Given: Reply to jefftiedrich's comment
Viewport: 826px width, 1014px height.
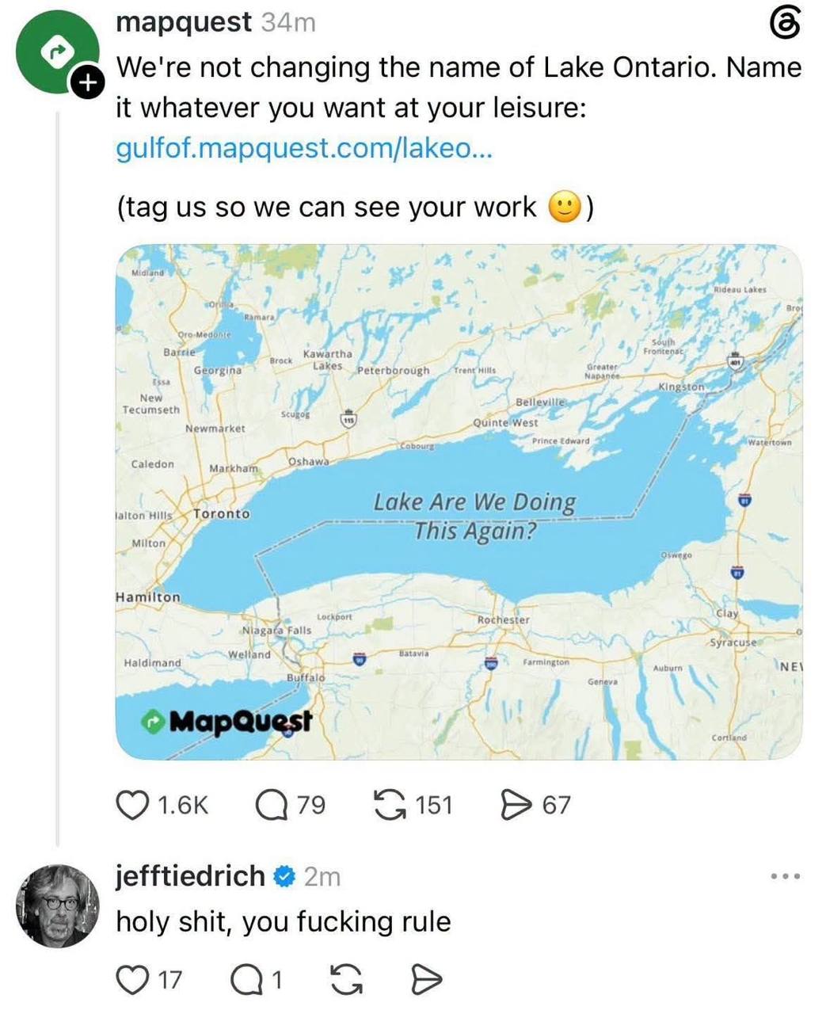Looking at the screenshot, I should [246, 980].
